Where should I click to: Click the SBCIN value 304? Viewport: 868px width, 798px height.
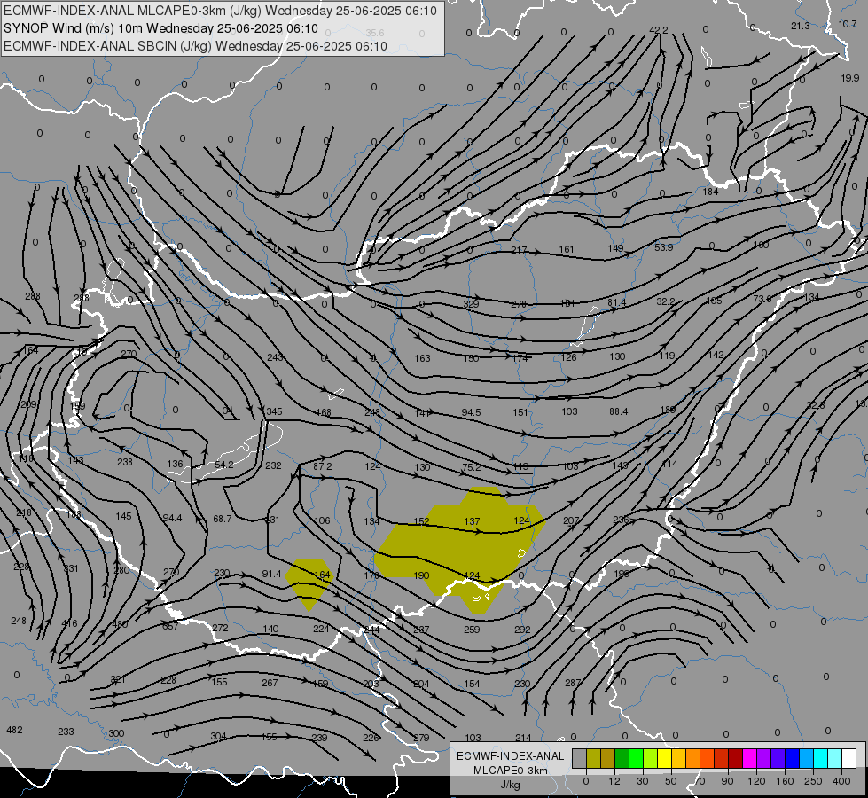coord(218,736)
